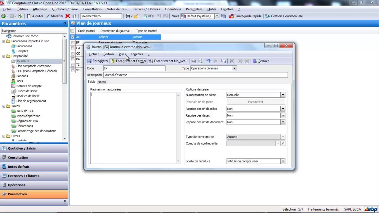Check the TZ journal row checkbox
This screenshot has width=379, height=213.
pos(73,65)
